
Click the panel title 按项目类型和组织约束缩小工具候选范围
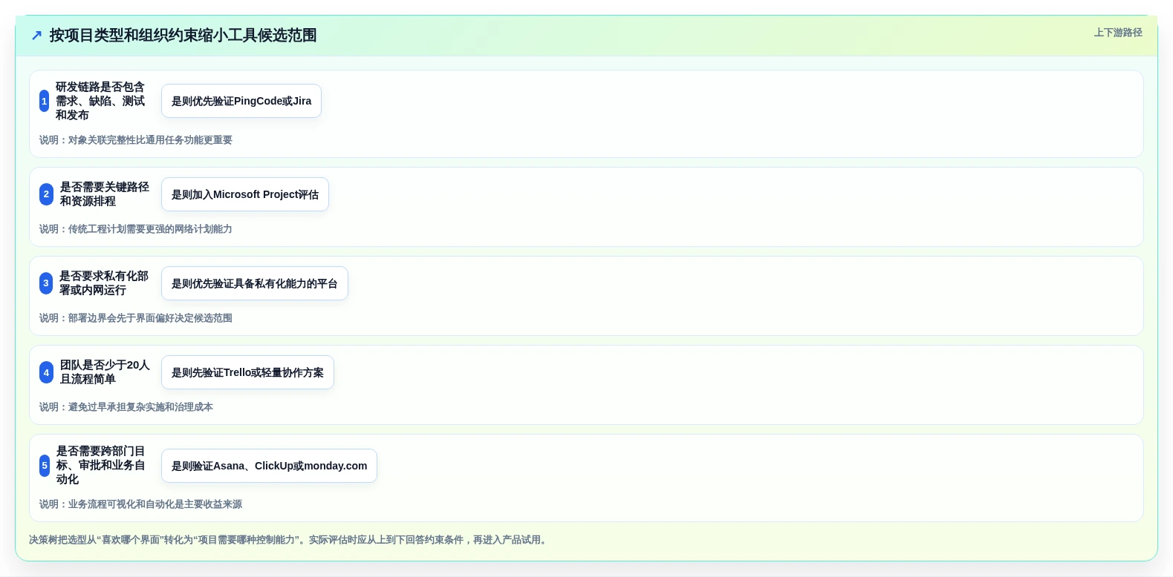pyautogui.click(x=183, y=36)
